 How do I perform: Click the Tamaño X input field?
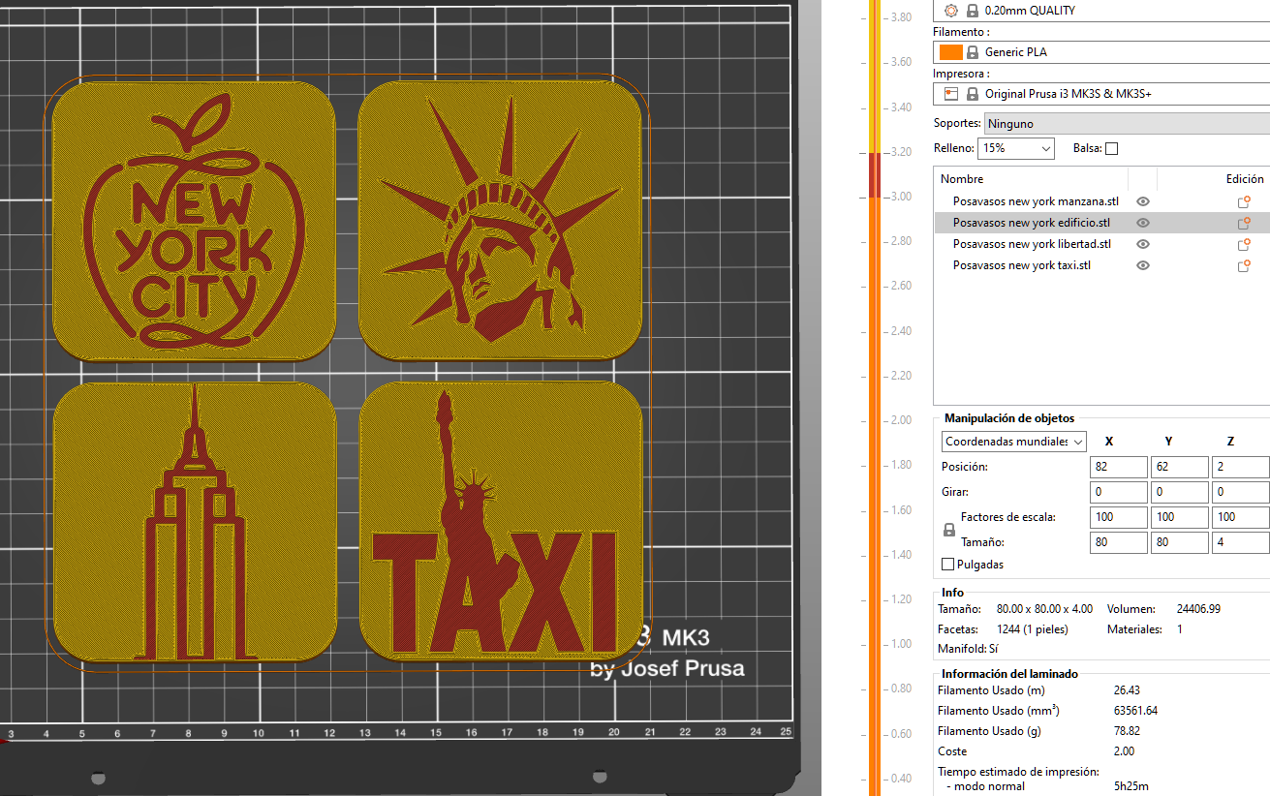click(1119, 542)
